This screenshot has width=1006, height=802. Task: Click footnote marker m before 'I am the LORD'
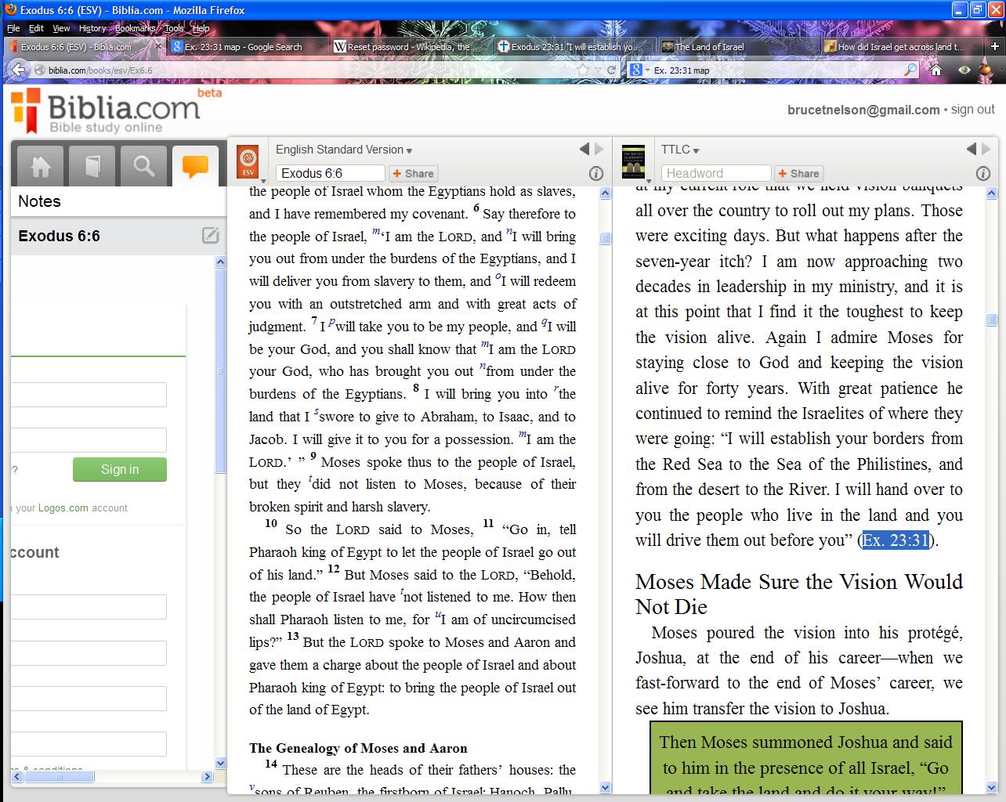coord(376,233)
